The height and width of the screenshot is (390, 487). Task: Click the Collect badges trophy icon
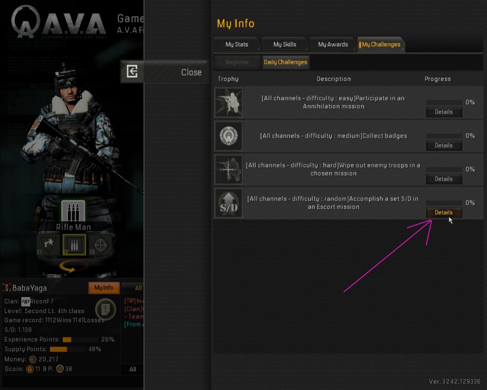point(228,136)
